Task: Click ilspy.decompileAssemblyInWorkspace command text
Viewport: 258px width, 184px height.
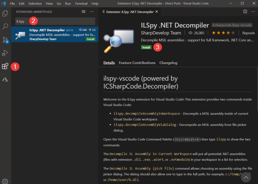Action: (x=147, y=114)
